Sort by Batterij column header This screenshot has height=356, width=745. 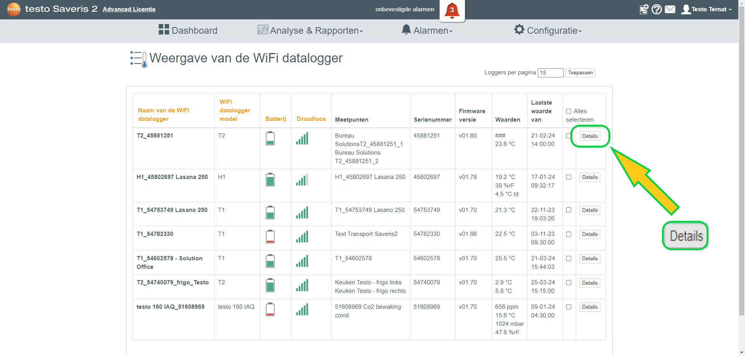(x=275, y=119)
